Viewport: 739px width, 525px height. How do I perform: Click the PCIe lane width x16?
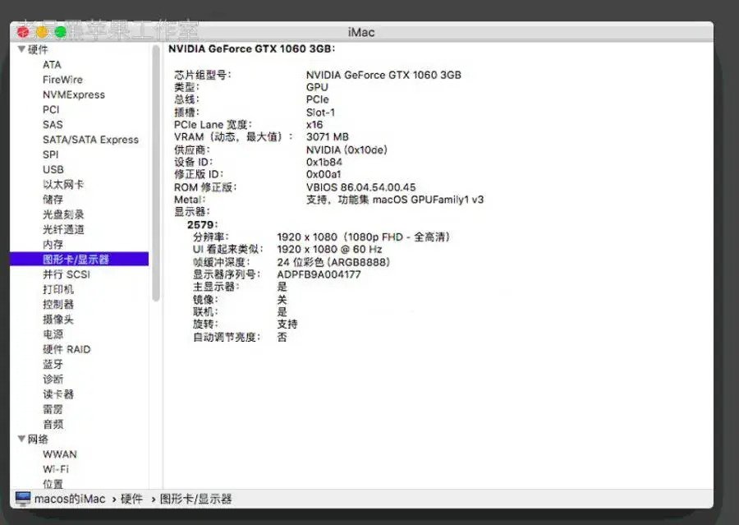coord(314,125)
